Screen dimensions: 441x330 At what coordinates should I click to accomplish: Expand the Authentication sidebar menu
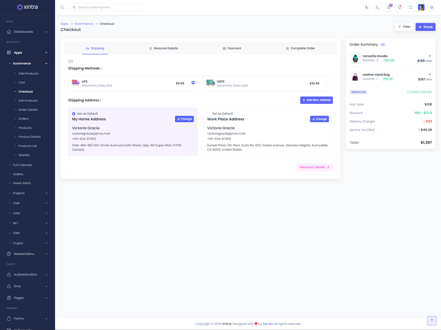(x=28, y=274)
